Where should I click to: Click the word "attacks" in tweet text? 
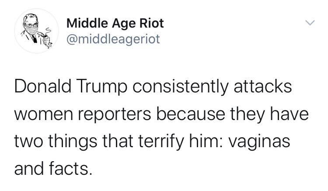pyautogui.click(x=263, y=86)
